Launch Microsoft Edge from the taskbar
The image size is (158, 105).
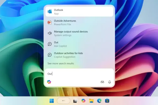tap(99, 101)
